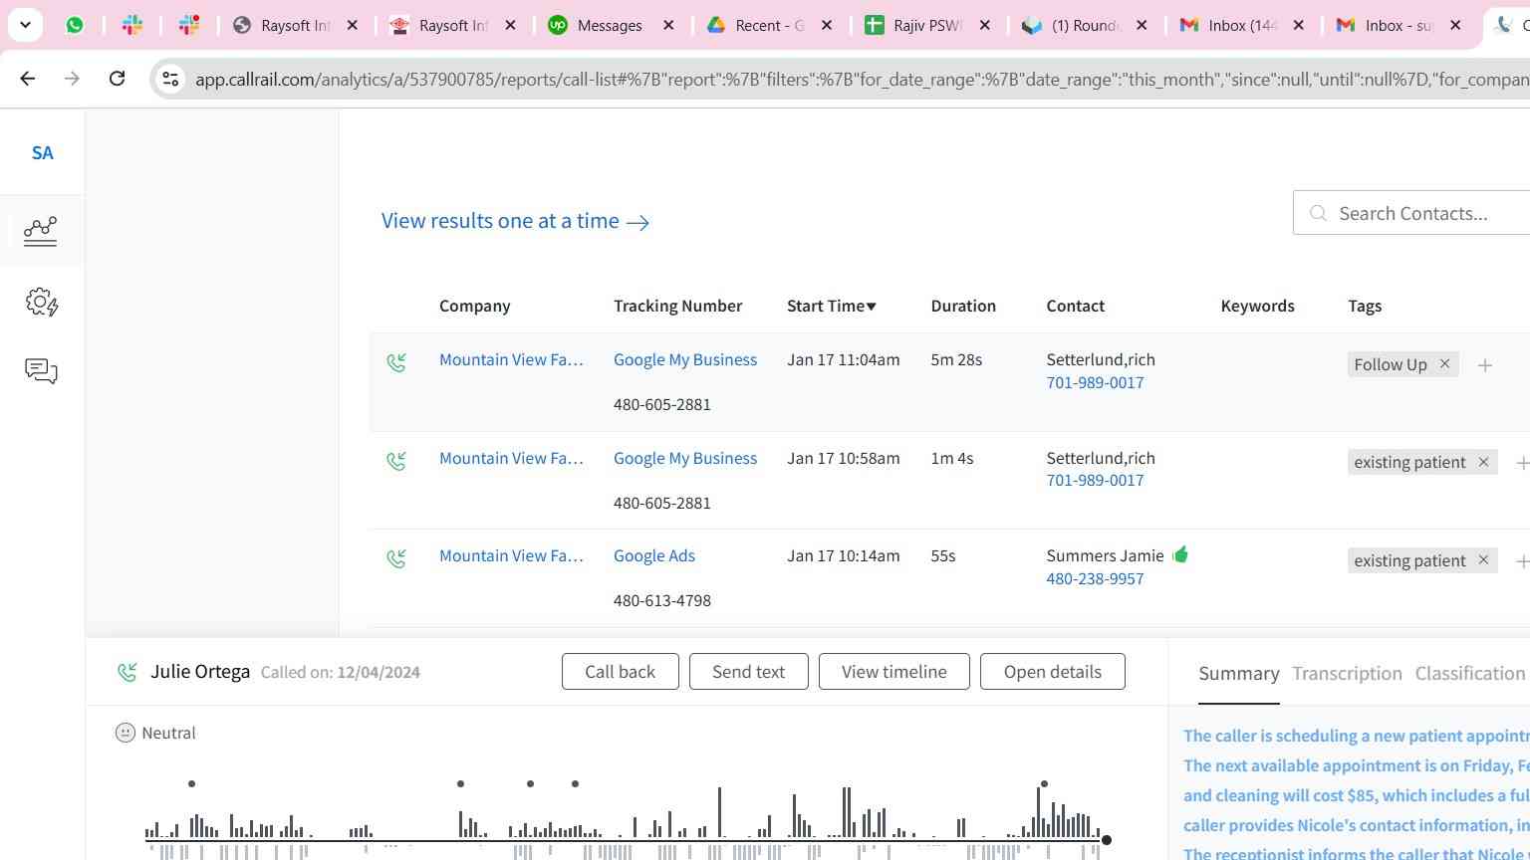This screenshot has width=1530, height=860.
Task: Click the Julie Ortega caller name
Action: 200,672
